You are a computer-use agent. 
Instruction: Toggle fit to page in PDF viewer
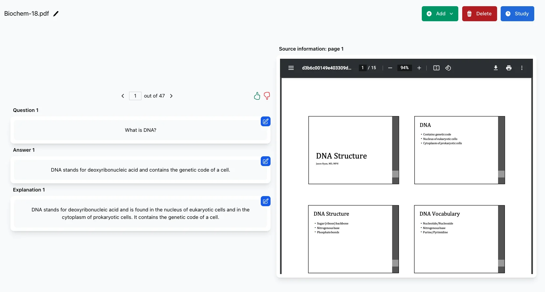(x=436, y=68)
